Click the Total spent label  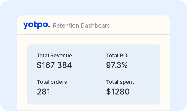120,82
